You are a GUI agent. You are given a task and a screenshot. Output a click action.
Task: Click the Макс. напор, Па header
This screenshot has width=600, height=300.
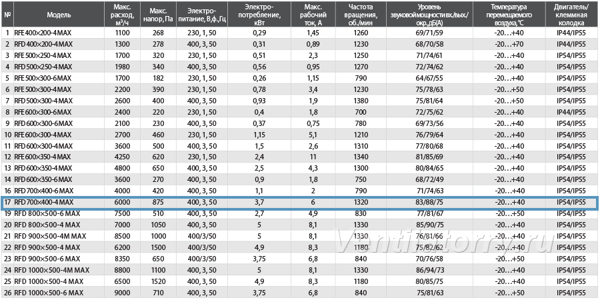158,15
